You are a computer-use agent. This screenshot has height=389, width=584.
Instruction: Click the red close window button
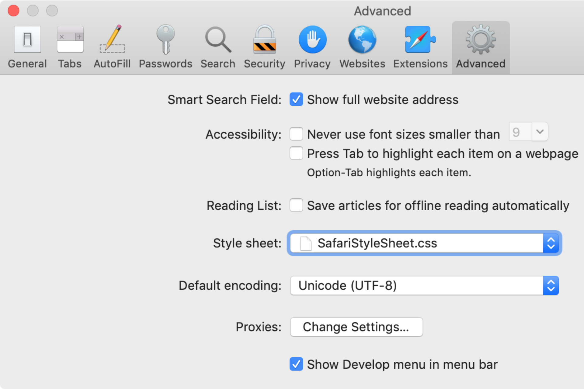click(x=14, y=11)
